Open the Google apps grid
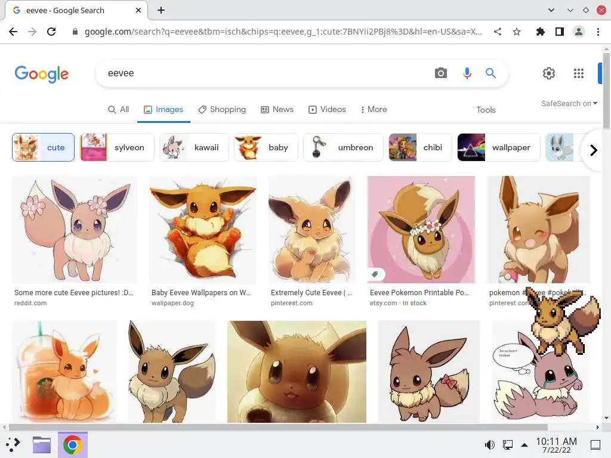 (x=579, y=73)
